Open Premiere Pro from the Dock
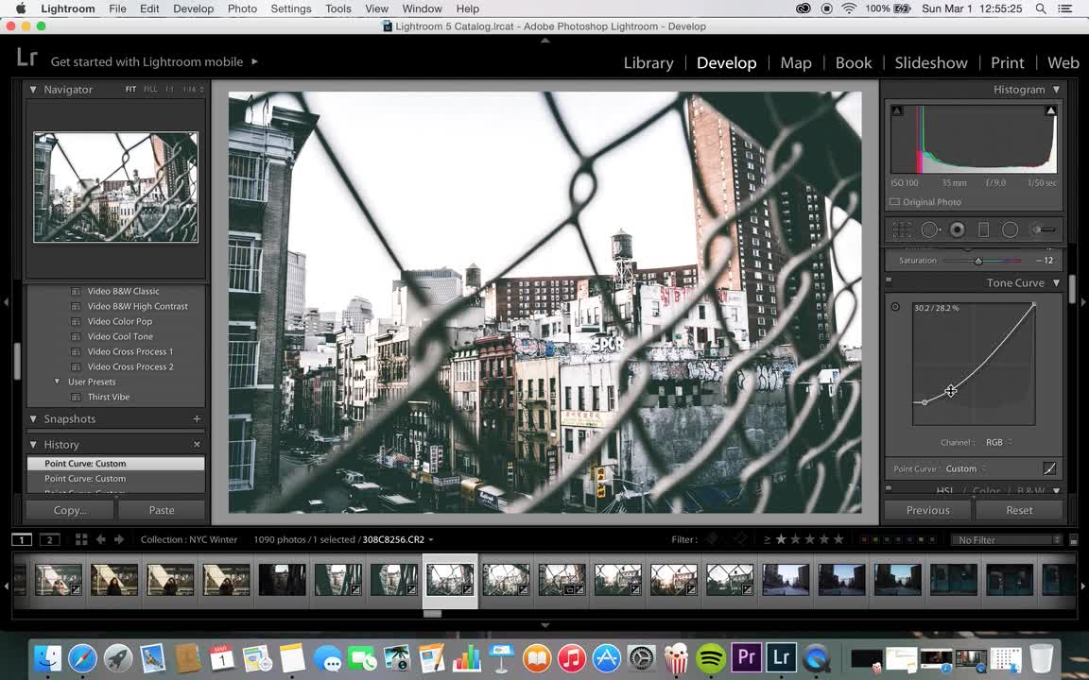The height and width of the screenshot is (680, 1089). (x=745, y=656)
